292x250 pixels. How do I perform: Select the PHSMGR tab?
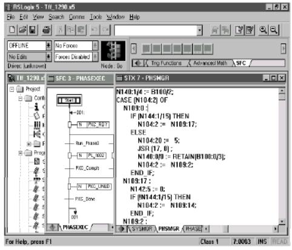[x=169, y=229]
